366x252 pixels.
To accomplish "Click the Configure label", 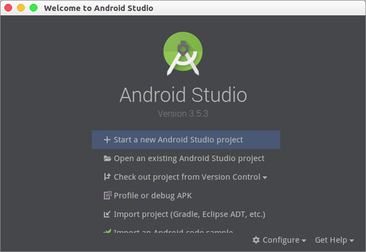I will (x=281, y=240).
